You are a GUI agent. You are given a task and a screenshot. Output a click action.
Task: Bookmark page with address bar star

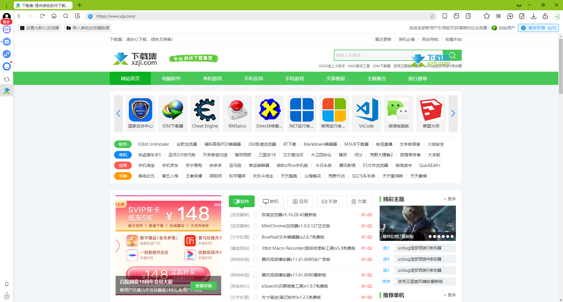(x=432, y=16)
